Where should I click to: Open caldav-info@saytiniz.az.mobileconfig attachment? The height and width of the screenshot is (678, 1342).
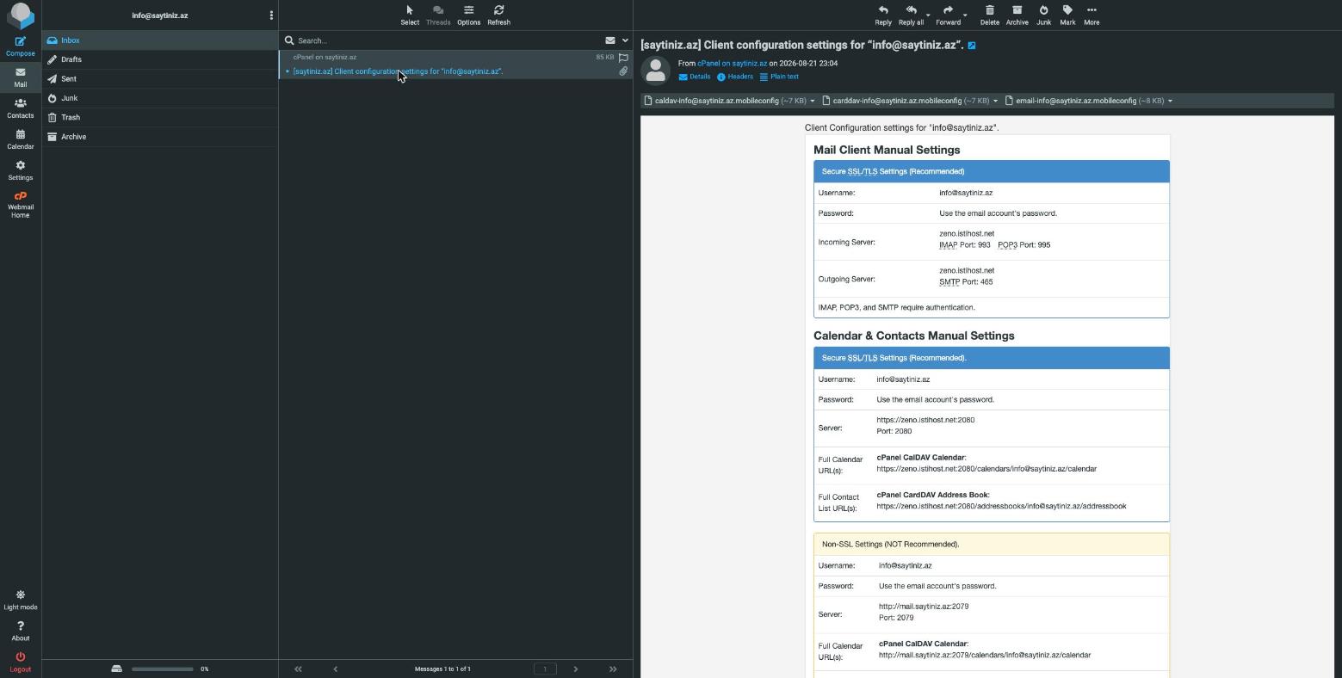coord(724,101)
